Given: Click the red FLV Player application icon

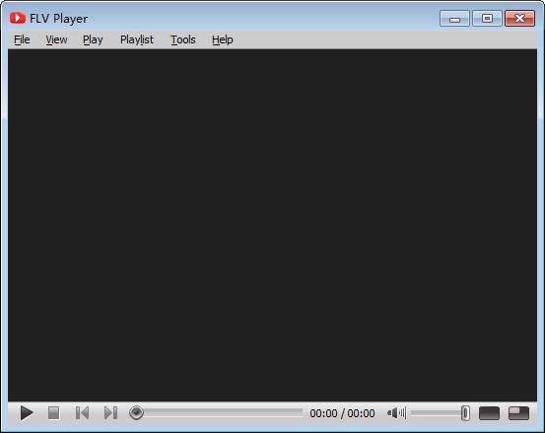Looking at the screenshot, I should [18, 18].
